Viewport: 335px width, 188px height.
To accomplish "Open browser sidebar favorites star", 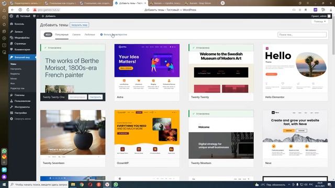I will [4, 25].
